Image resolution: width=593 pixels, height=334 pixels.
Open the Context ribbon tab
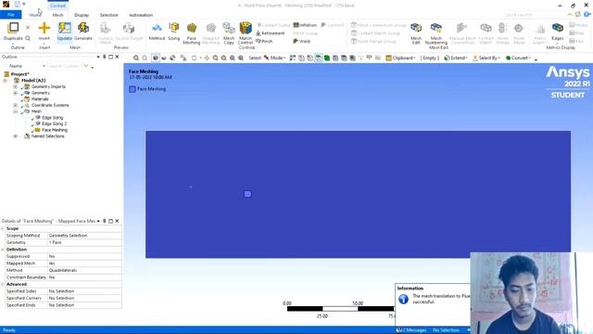[57, 6]
